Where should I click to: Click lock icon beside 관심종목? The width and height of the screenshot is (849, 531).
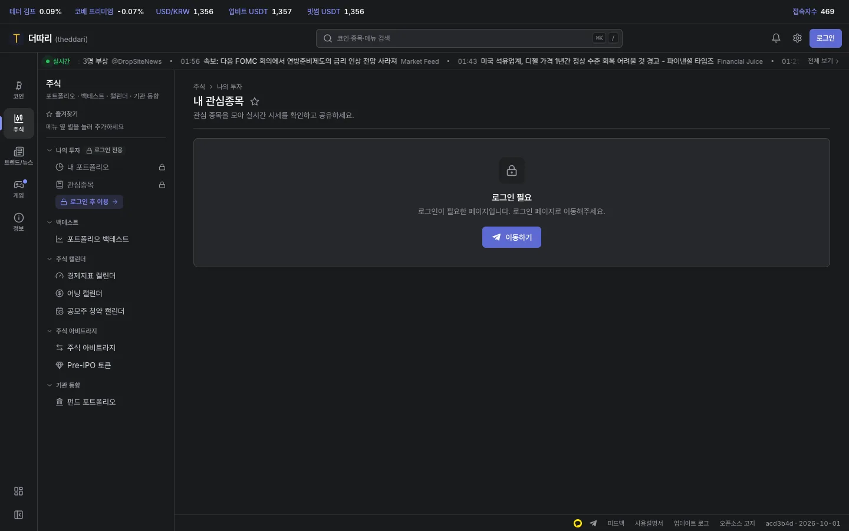tap(162, 185)
